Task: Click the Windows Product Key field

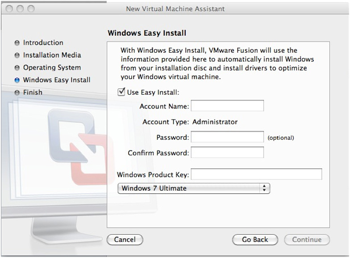Action: [x=256, y=174]
